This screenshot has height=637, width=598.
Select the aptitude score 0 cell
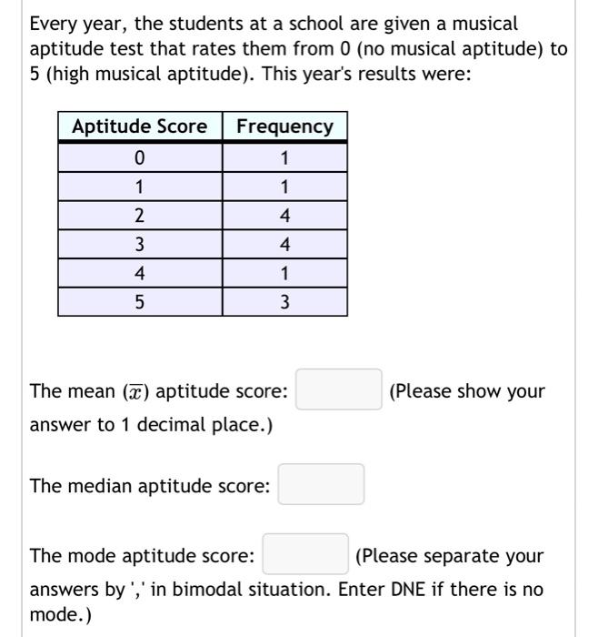(140, 157)
